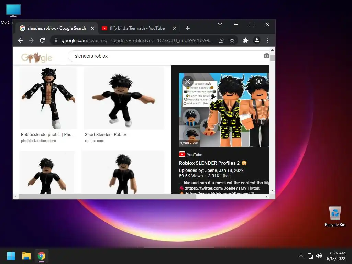Open the Short Slender - Roblox title link
This screenshot has width=352, height=264.
point(106,135)
